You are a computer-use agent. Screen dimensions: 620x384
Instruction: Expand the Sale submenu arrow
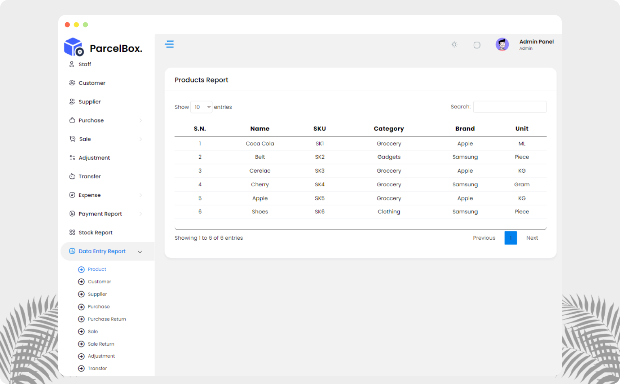141,139
